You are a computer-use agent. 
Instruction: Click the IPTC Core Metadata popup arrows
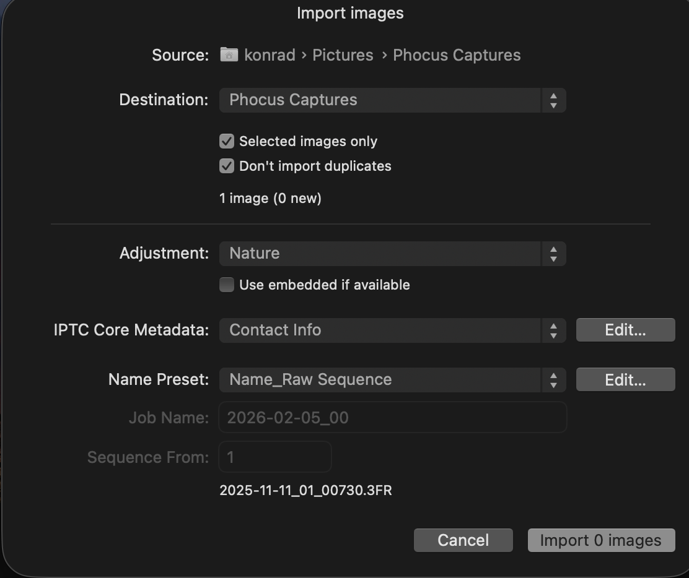coord(554,330)
